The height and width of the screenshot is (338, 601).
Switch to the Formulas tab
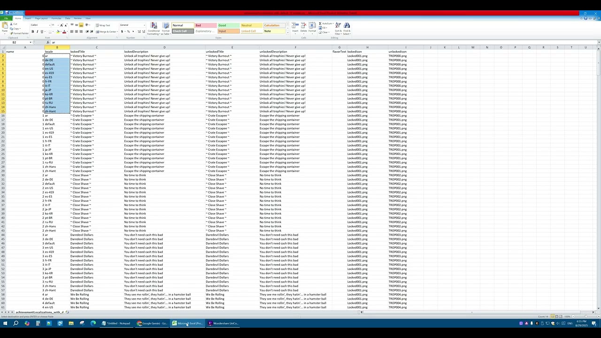(x=56, y=18)
